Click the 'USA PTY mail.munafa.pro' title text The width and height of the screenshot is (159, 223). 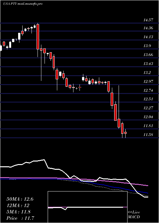coord(23,4)
